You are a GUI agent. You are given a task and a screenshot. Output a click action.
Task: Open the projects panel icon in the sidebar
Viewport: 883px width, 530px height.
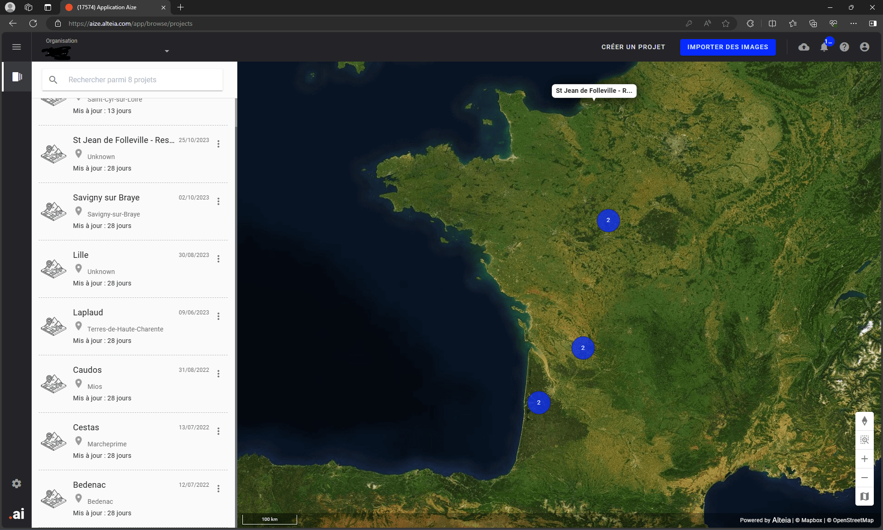(17, 77)
